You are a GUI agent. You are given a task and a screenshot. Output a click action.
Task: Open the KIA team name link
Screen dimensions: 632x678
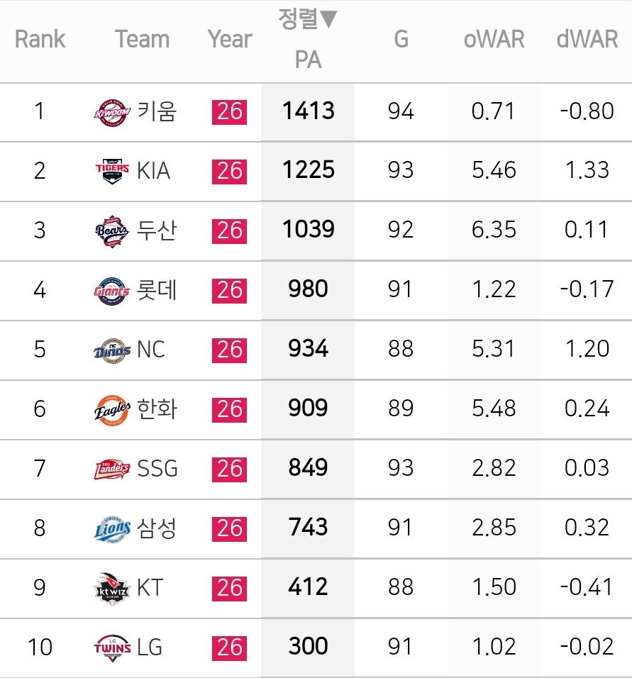pos(153,170)
